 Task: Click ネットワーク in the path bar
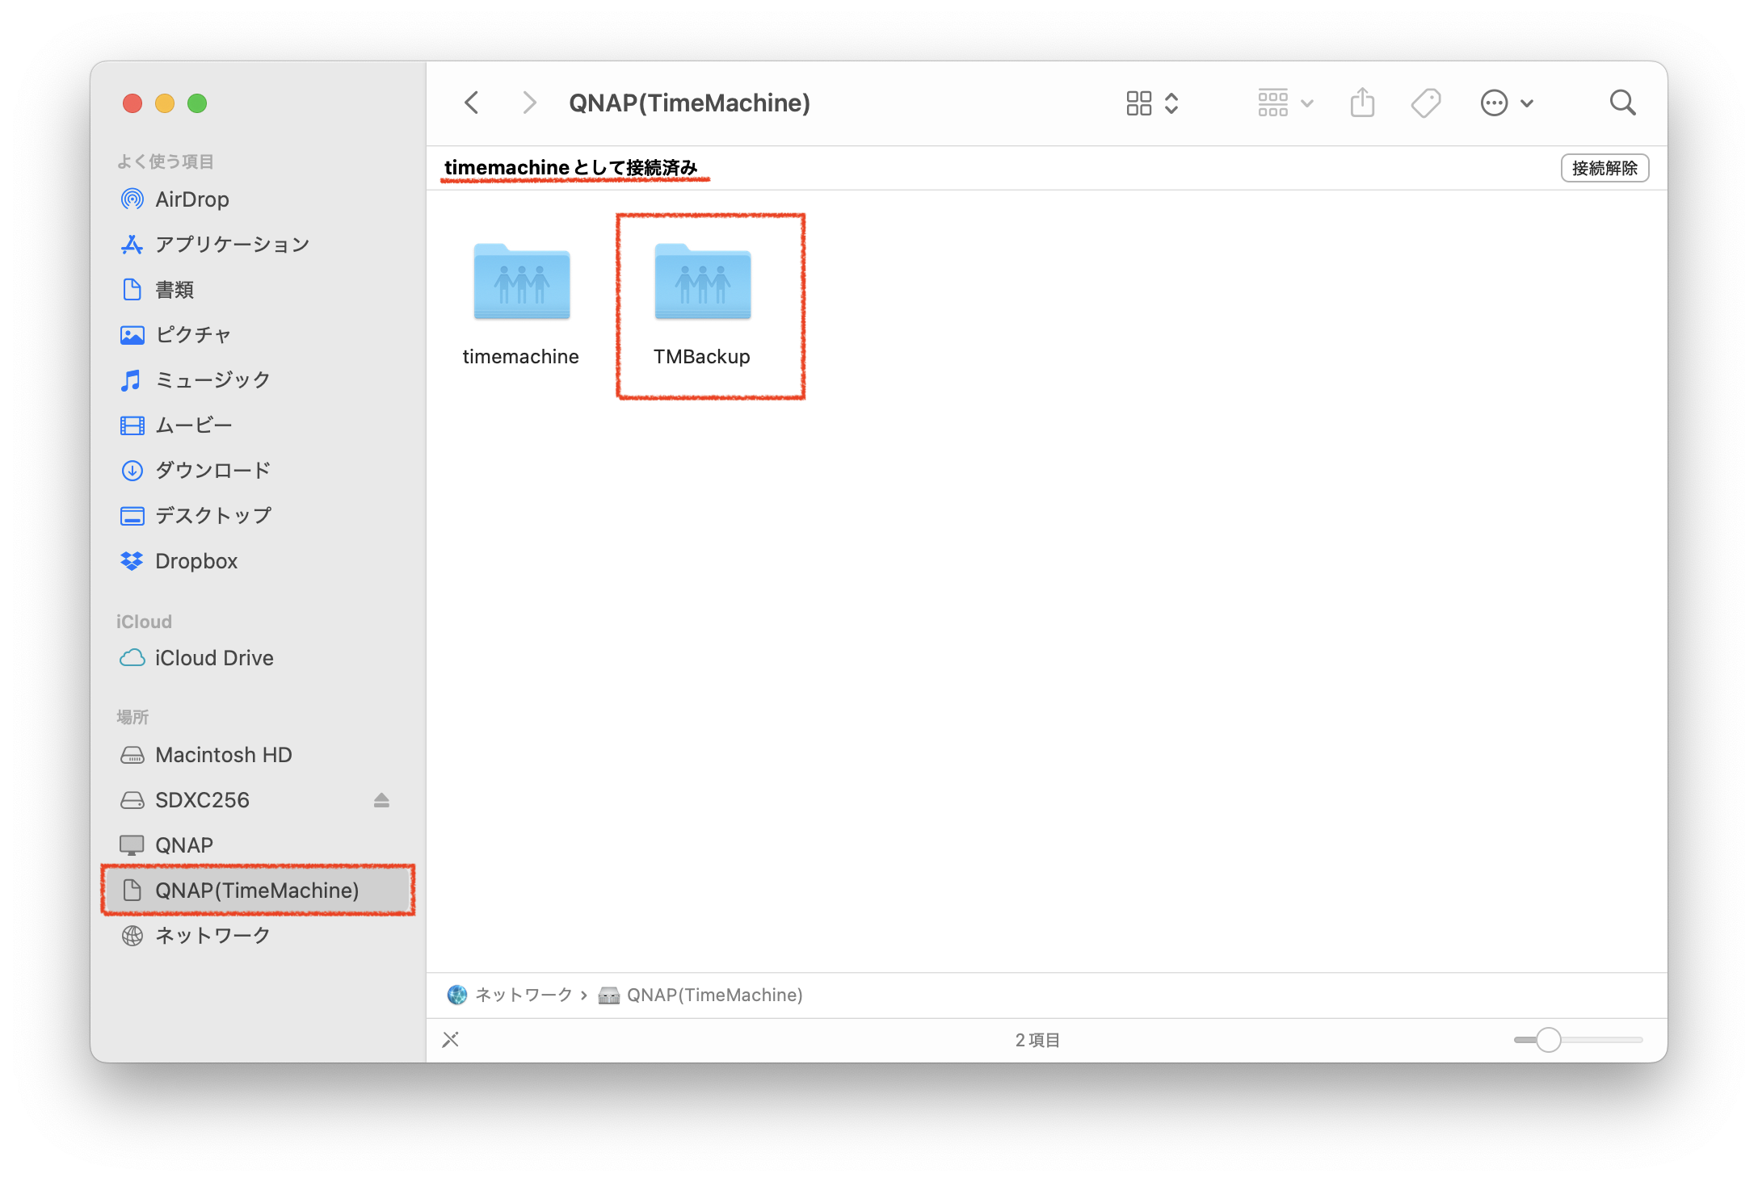(523, 995)
